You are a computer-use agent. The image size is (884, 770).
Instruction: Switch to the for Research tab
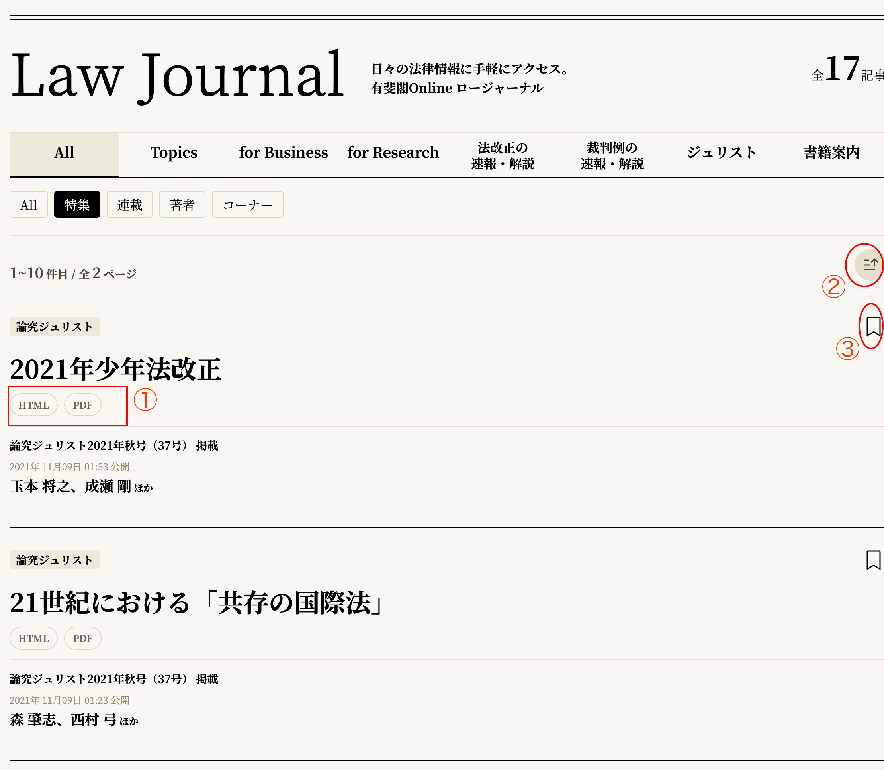click(393, 153)
